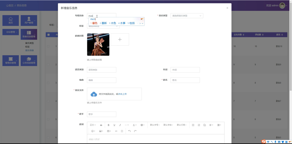The image size is (292, 144).
Task: Open the 音乐类型 select dropdown
Action: point(187,16)
